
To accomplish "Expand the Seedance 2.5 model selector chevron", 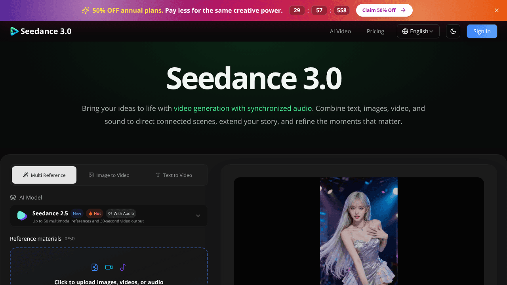I will pyautogui.click(x=198, y=216).
